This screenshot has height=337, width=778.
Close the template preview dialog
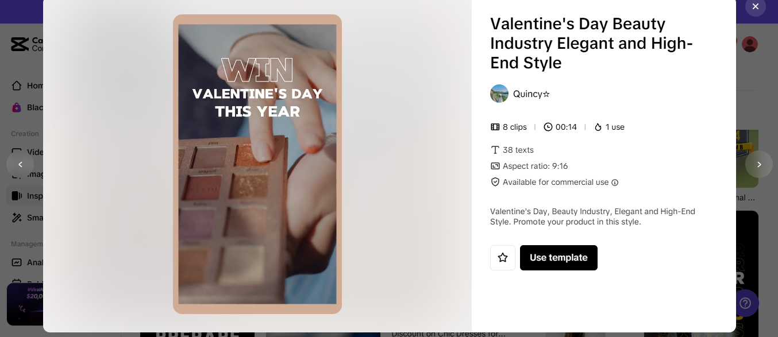[x=755, y=6]
